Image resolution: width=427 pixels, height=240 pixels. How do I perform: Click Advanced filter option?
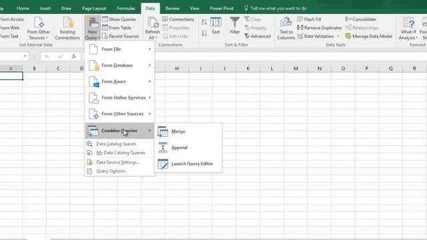258,36
